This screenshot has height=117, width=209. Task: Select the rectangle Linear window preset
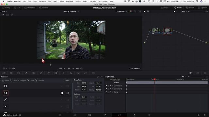[6, 86]
